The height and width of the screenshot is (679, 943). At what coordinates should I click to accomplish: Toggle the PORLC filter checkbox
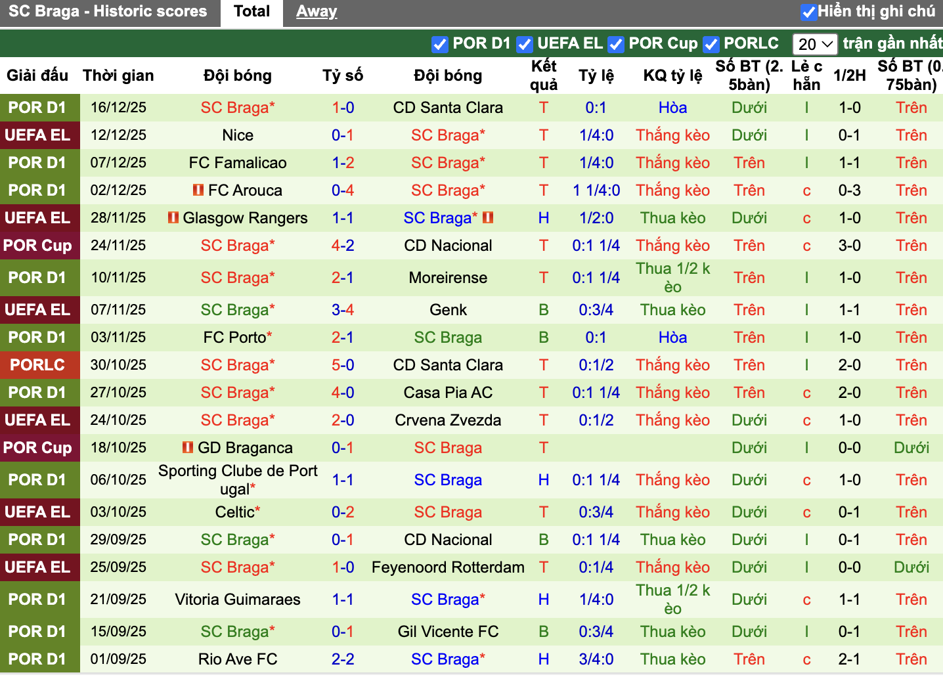pos(711,44)
